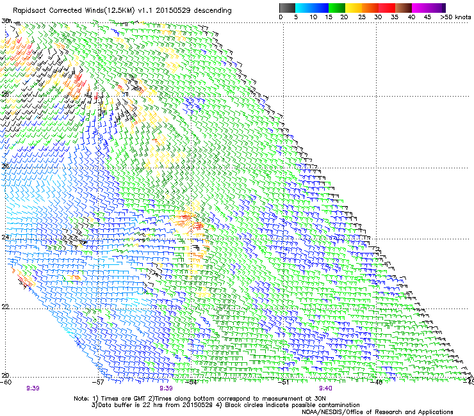The width and height of the screenshot is (474, 416).
Task: Click the '>50 knots' legend label
Action: pyautogui.click(x=455, y=17)
